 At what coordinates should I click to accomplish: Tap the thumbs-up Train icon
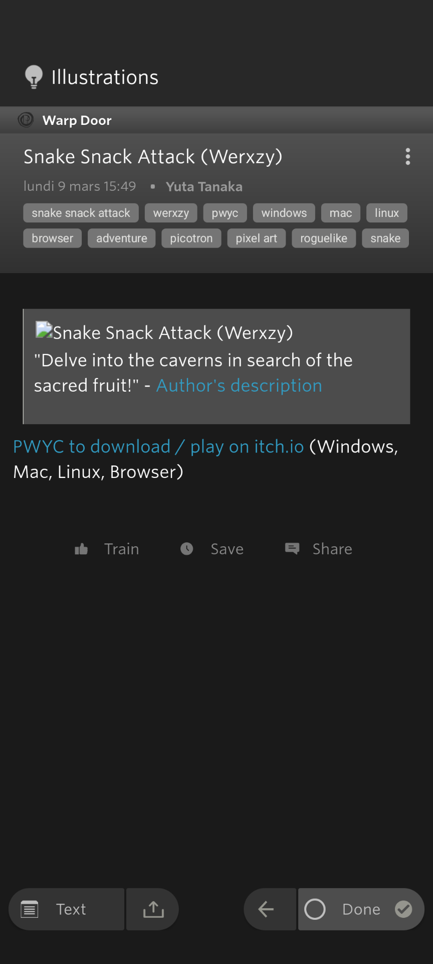click(x=81, y=549)
